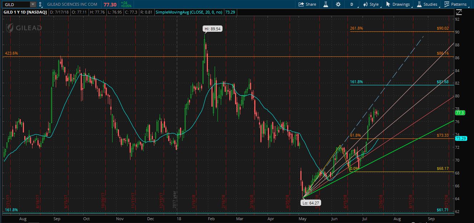Screen dimensions: 474x223
Task: Click the 423.6% Fibonacci label
Action: point(11,53)
